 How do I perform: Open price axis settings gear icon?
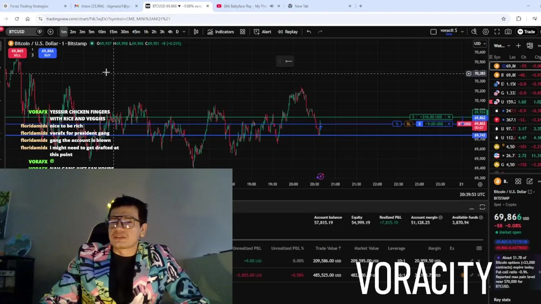coord(480,185)
